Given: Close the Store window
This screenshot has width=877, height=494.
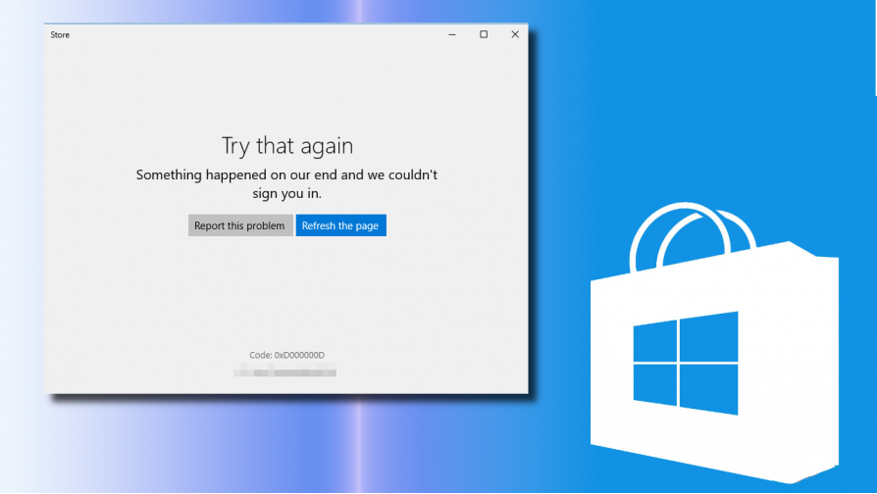Looking at the screenshot, I should tap(515, 34).
